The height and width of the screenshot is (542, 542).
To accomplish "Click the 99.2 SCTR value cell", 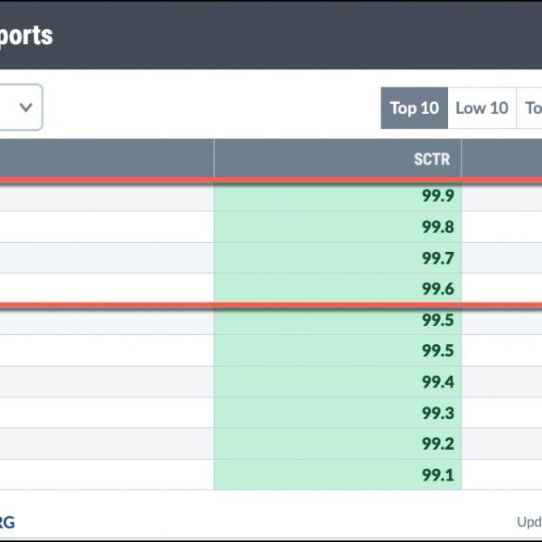I will click(x=337, y=444).
